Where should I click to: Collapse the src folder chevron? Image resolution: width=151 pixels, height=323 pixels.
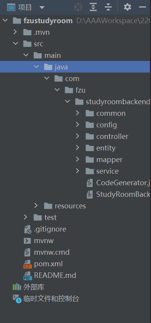point(15,44)
